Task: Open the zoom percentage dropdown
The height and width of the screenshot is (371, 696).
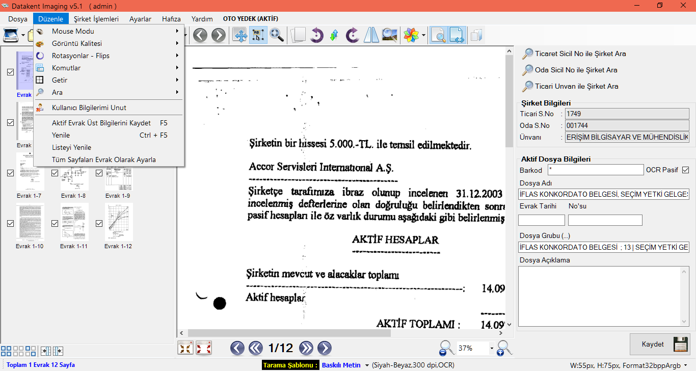Action: coord(492,349)
